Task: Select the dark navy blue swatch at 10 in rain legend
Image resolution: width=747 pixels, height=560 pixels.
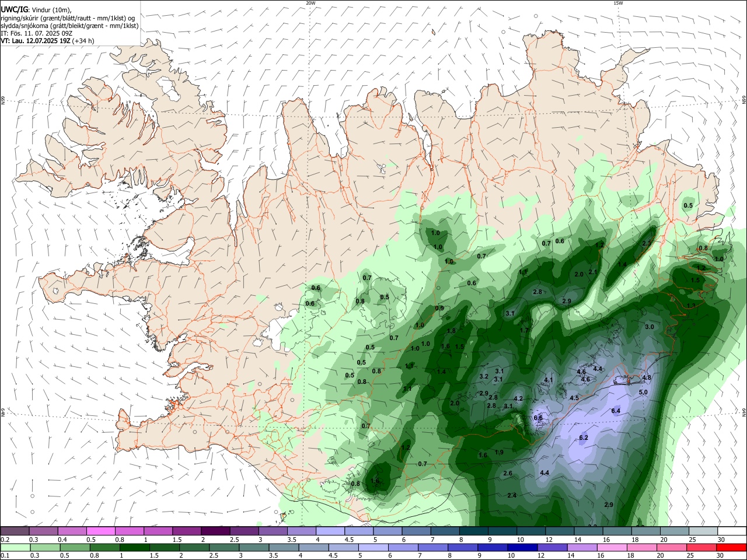Action: pyautogui.click(x=522, y=548)
